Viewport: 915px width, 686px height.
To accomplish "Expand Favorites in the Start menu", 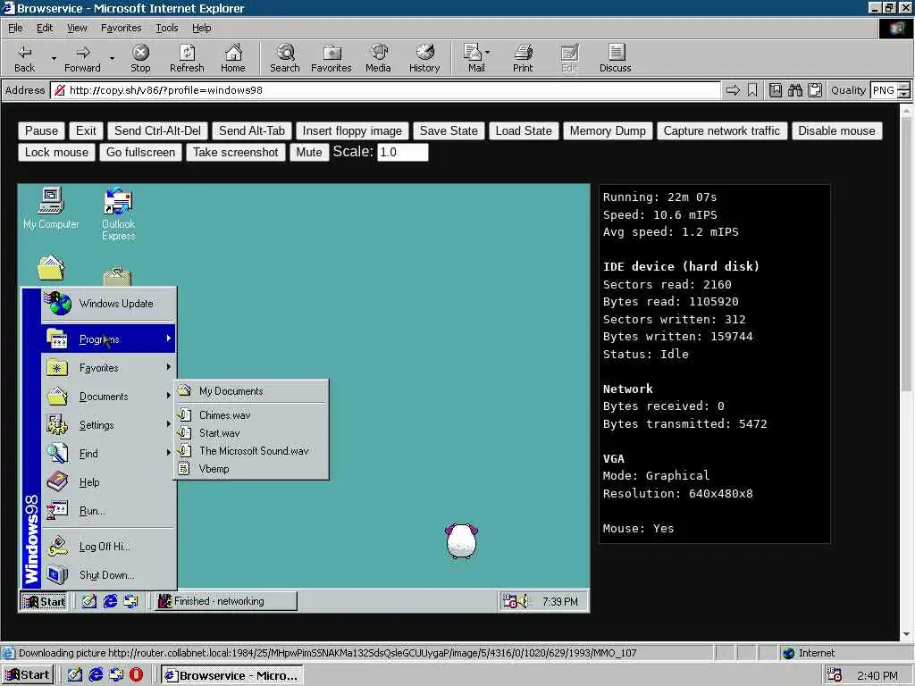I will (108, 367).
